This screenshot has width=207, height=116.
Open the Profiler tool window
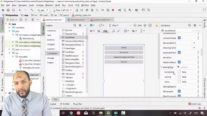point(65,104)
